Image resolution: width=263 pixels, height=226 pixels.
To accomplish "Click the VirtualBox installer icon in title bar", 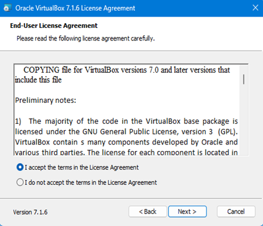I will (7, 8).
